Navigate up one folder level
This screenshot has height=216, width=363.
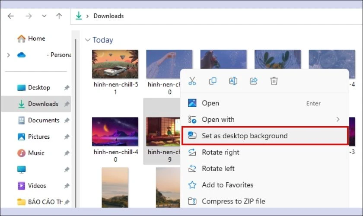[x=59, y=16]
